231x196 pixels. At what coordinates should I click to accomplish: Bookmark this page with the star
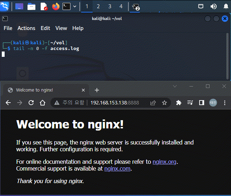tap(164, 103)
